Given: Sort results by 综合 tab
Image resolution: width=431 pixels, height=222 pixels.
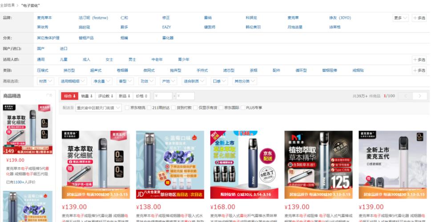Looking at the screenshot, I should coord(70,96).
